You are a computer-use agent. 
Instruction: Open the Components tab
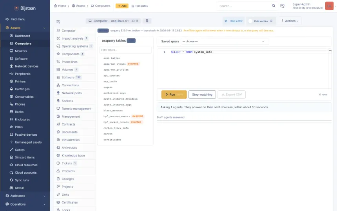tap(75, 54)
